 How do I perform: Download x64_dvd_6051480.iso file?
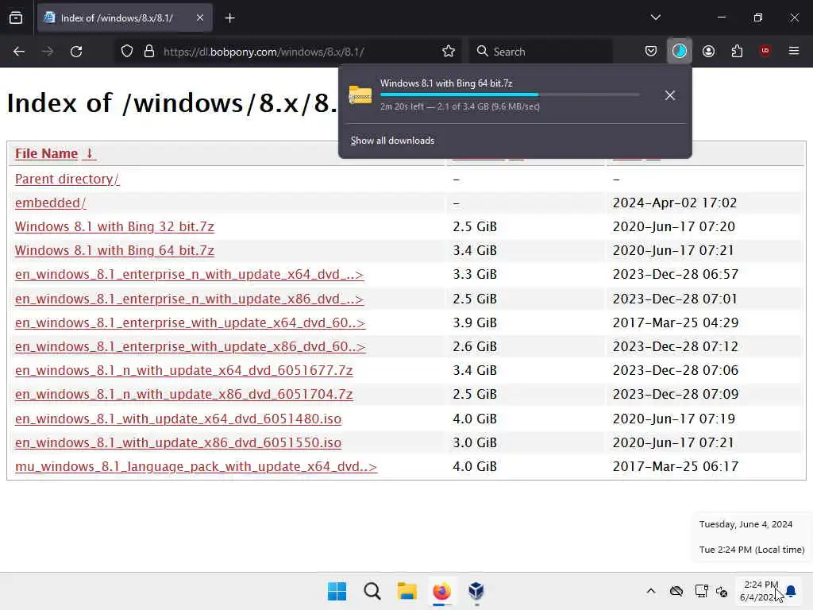[179, 419]
